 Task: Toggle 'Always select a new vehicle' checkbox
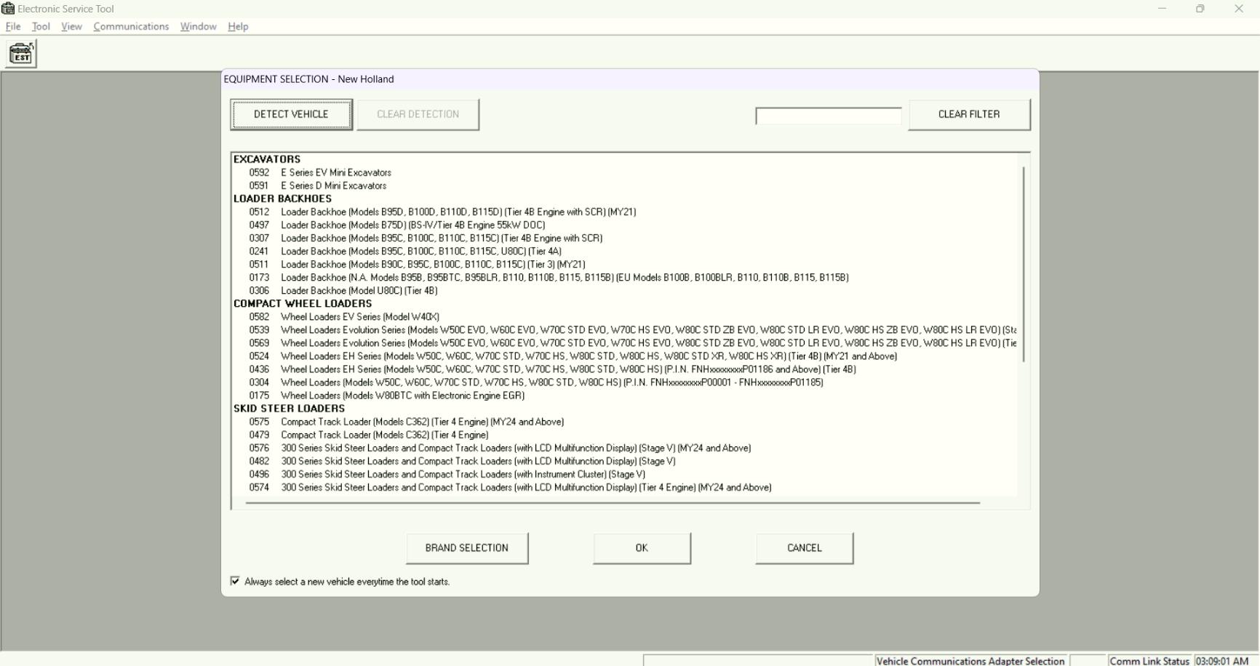pos(235,581)
